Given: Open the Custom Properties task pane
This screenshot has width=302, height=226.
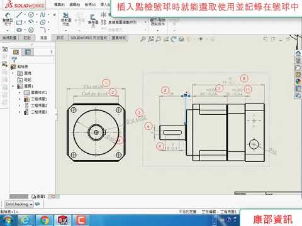Looking at the screenshot, I should pos(298,89).
